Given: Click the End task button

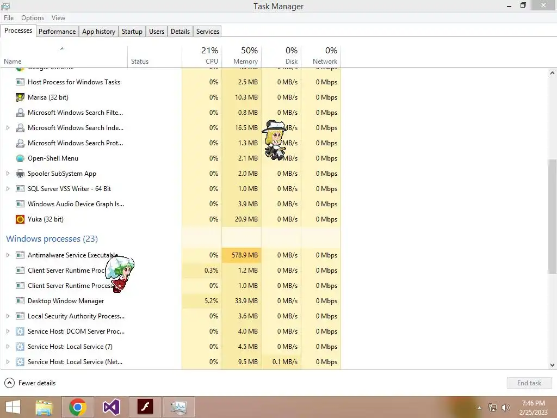Looking at the screenshot, I should (529, 383).
